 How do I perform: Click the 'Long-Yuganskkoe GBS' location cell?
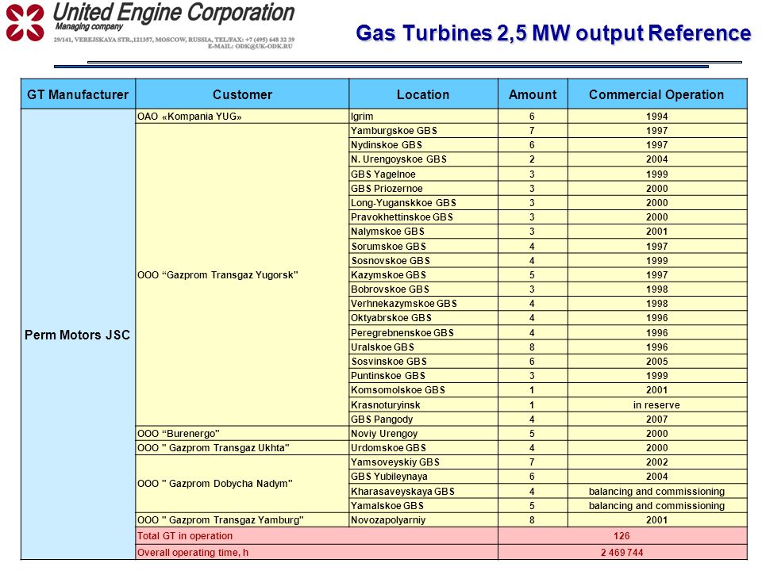(423, 202)
